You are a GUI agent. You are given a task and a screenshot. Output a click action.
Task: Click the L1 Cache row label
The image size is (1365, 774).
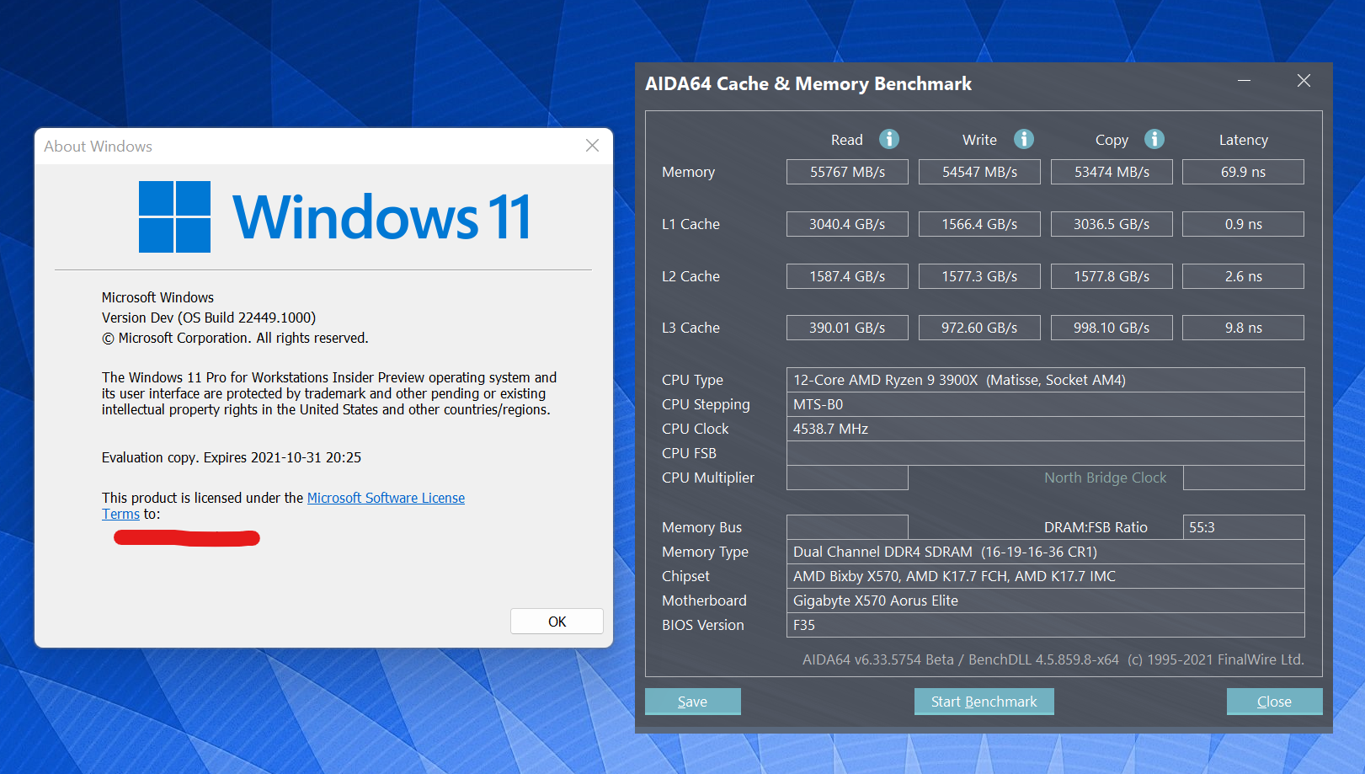(690, 224)
